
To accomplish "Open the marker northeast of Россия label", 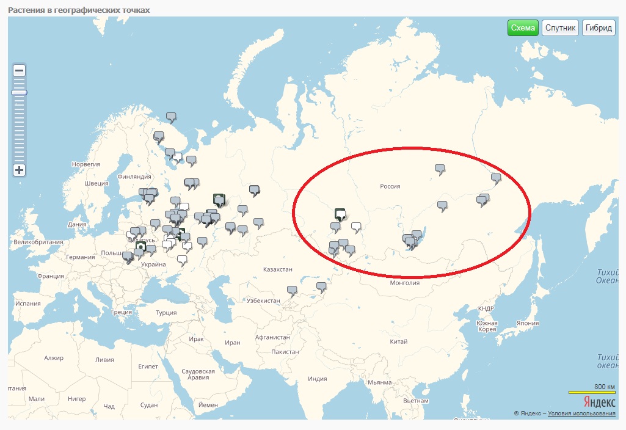I will 440,169.
